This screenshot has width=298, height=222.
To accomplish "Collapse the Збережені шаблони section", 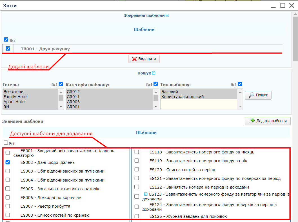I will [167, 16].
